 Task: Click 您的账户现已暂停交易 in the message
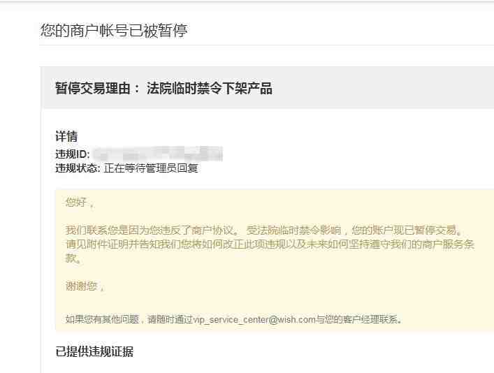point(404,231)
